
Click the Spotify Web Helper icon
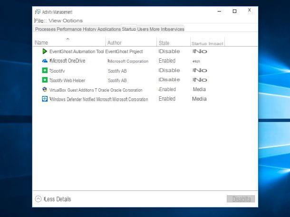pos(45,80)
